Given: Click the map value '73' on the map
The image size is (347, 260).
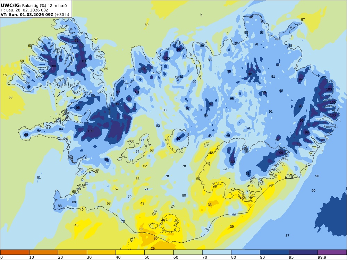Looking at the screenshot, I should (123, 221).
